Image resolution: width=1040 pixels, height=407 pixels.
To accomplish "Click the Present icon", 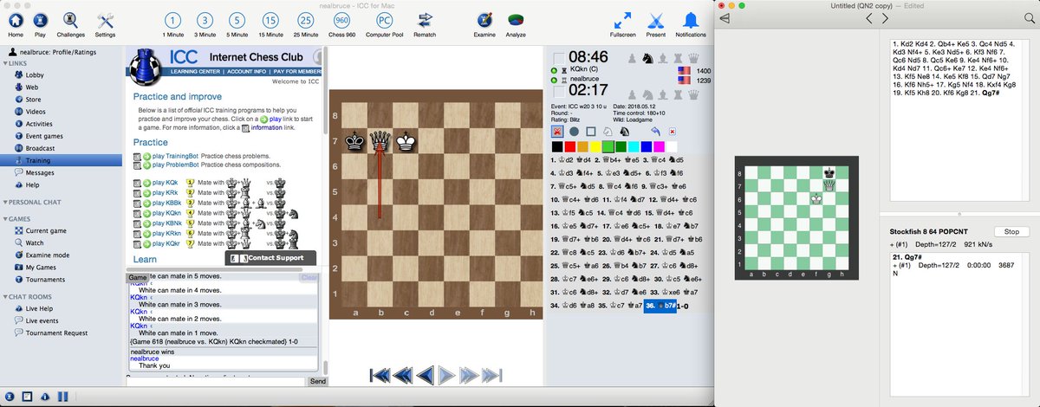I will coord(656,20).
